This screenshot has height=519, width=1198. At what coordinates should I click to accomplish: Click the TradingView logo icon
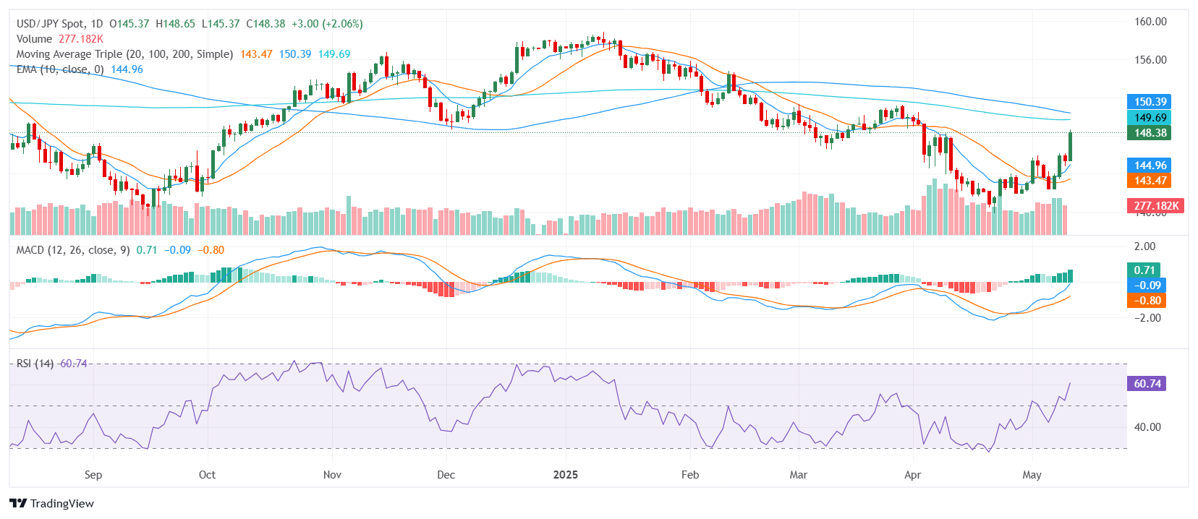point(18,504)
